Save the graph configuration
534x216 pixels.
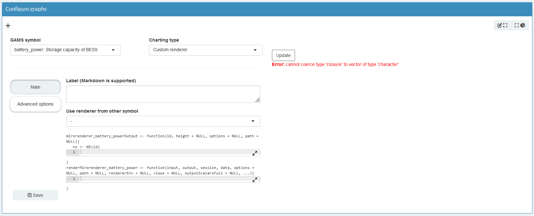[35, 195]
